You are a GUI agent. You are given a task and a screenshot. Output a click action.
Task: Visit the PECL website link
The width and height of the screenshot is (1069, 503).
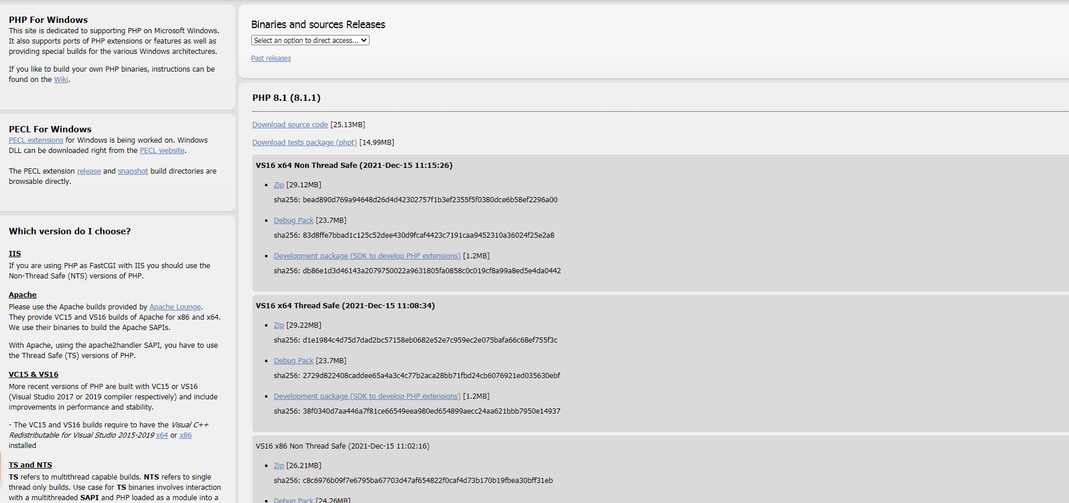(162, 151)
